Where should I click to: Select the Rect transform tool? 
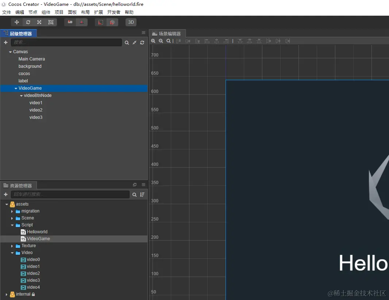point(51,22)
